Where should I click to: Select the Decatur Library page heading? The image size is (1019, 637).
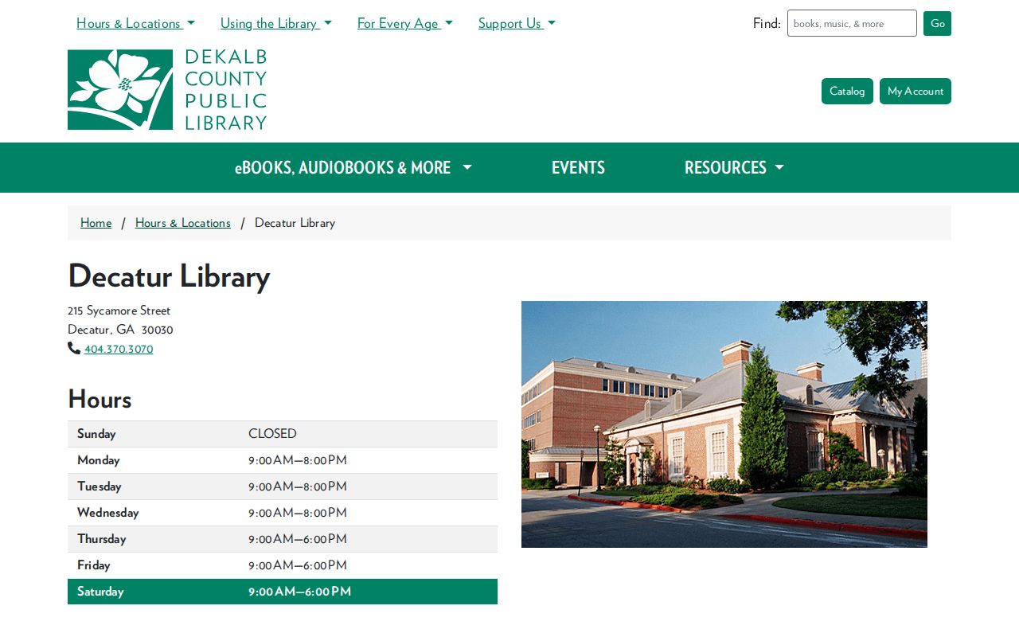169,276
